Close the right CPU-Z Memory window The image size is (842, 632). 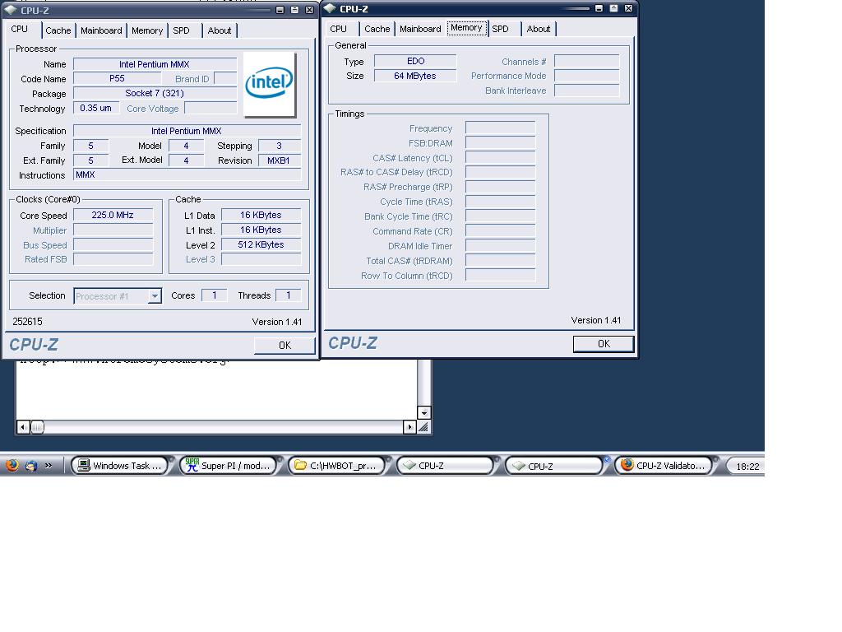tap(629, 8)
